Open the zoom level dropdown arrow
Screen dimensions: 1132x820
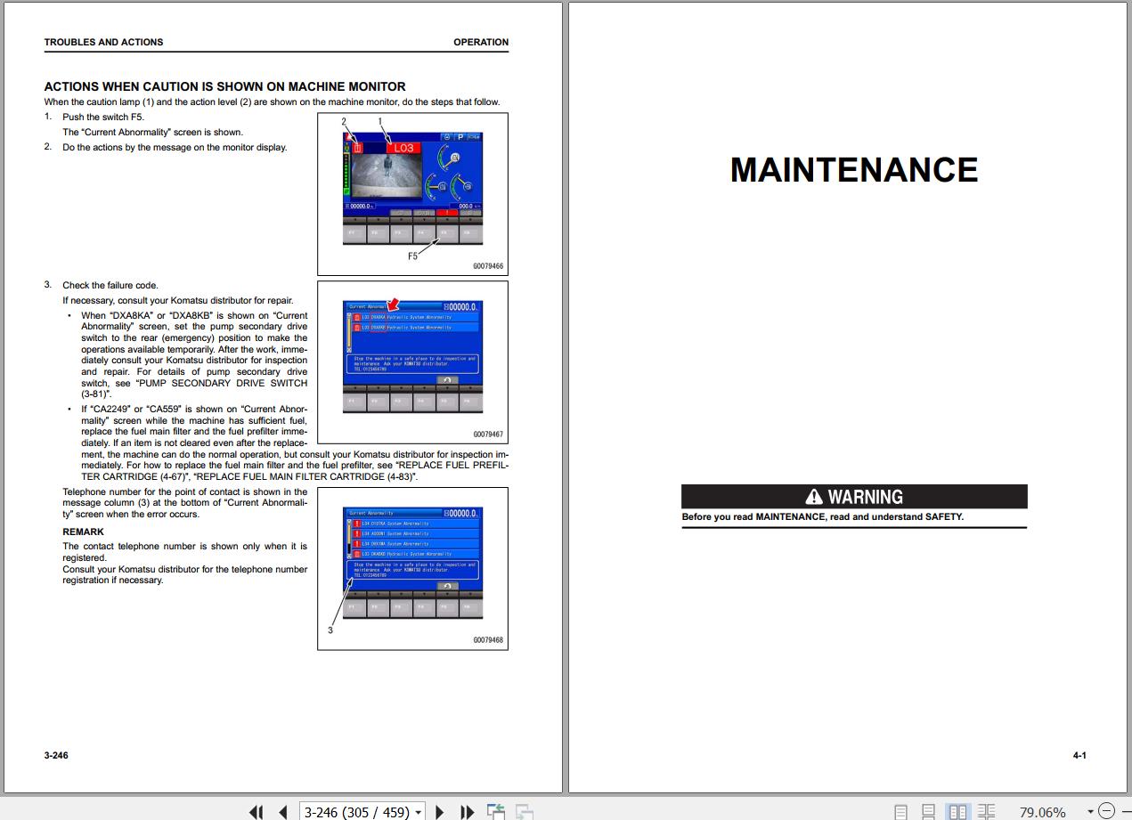1090,811
